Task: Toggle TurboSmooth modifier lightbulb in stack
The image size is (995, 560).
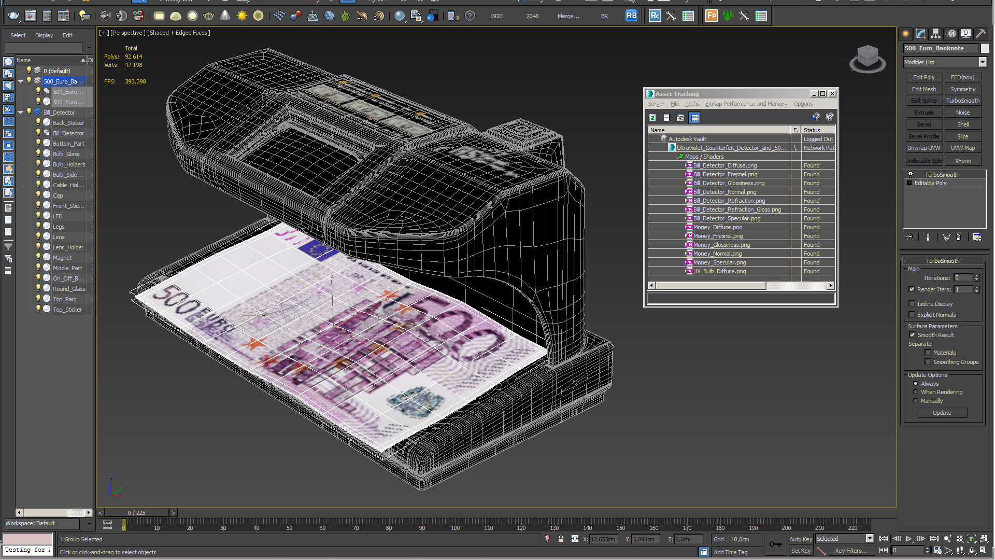Action: tap(911, 175)
